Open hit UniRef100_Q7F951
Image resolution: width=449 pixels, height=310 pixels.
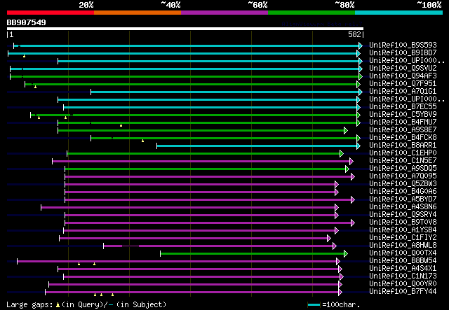(403, 84)
